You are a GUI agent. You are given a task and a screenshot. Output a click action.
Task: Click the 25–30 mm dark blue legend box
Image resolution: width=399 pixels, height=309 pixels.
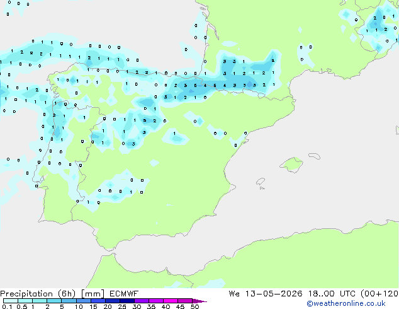click(127, 301)
